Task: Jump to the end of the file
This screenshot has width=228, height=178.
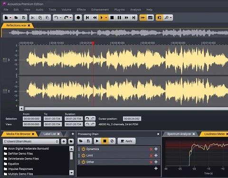Action: (133, 18)
